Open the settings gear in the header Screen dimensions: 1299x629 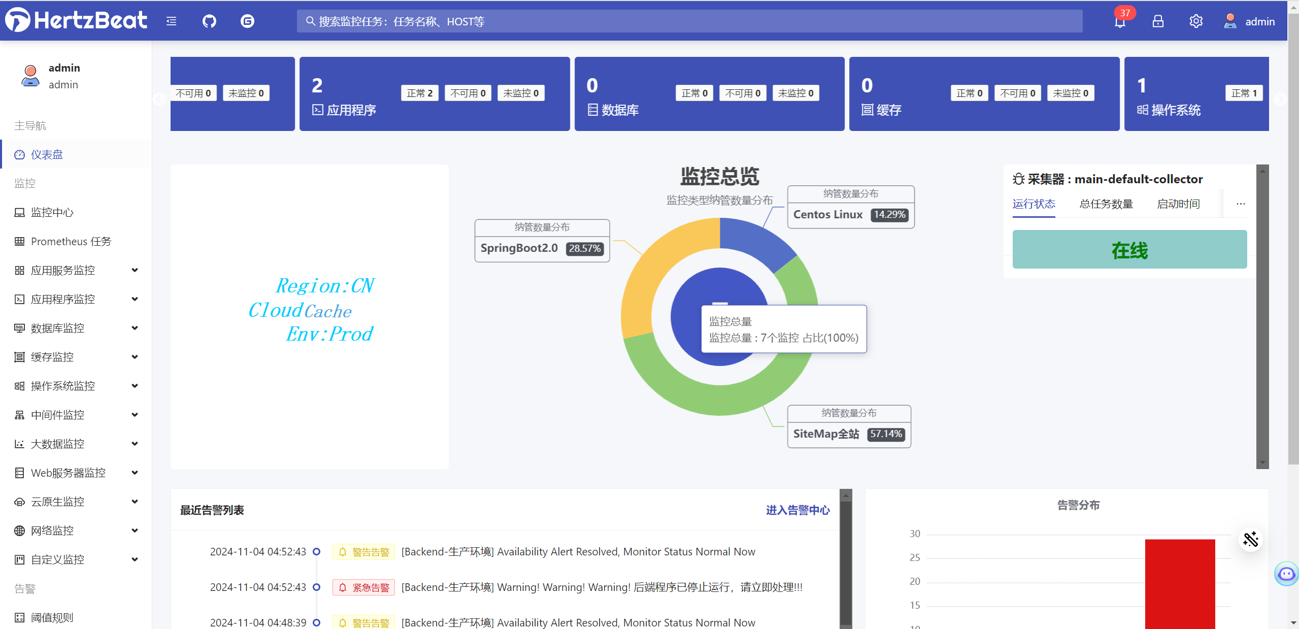[1196, 21]
